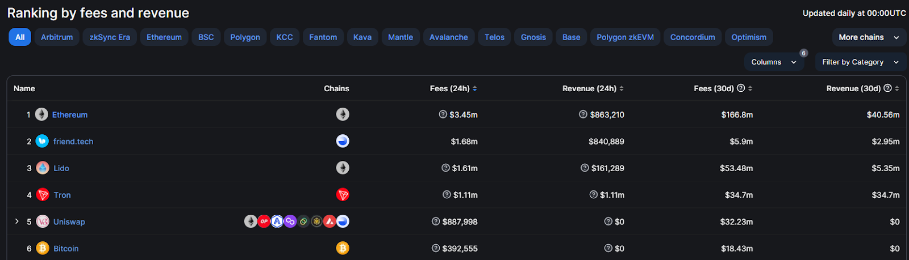Click the Tron chain icon in Chains column
The width and height of the screenshot is (909, 260).
point(343,195)
